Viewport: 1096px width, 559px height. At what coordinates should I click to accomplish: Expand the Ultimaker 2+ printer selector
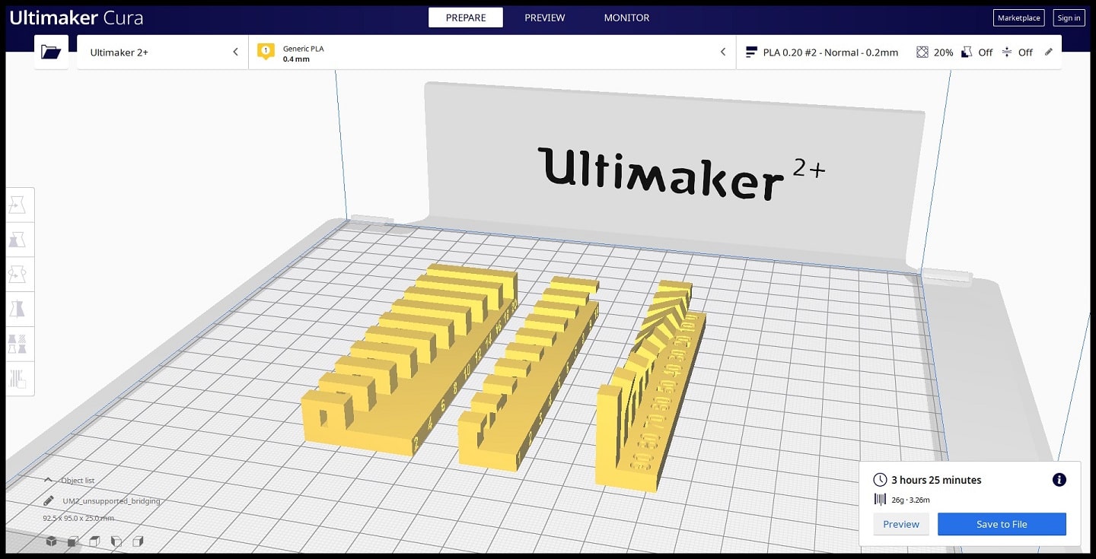[163, 52]
